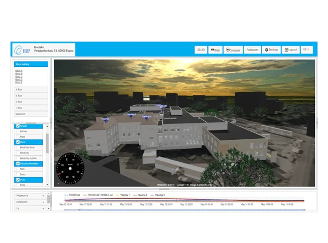Viewport: 328px width, 243px height.
Task: Enable the Doors layer checkbox
Action: coord(18,174)
